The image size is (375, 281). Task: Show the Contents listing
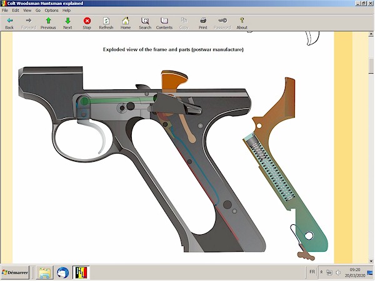(164, 23)
